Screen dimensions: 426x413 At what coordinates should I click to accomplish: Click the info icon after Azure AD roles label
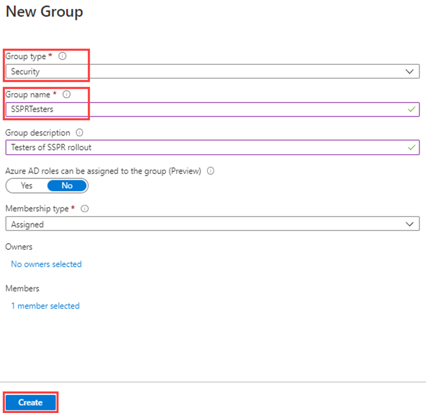pos(210,171)
